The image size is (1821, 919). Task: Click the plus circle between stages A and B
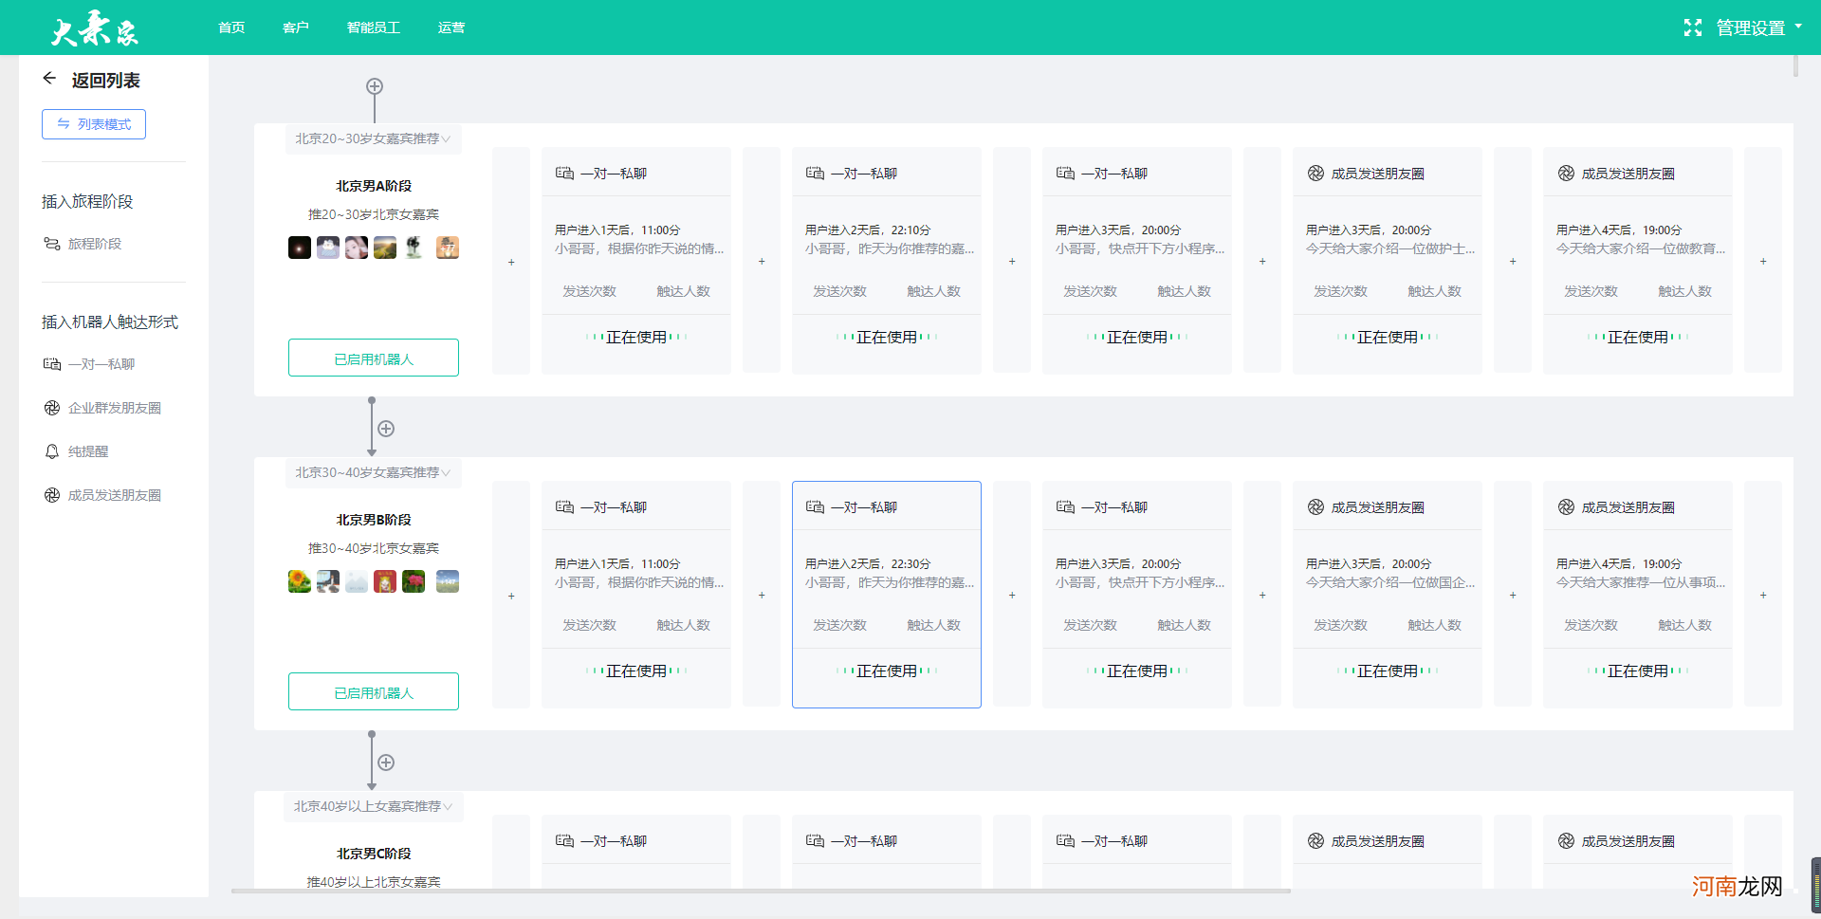click(x=386, y=429)
